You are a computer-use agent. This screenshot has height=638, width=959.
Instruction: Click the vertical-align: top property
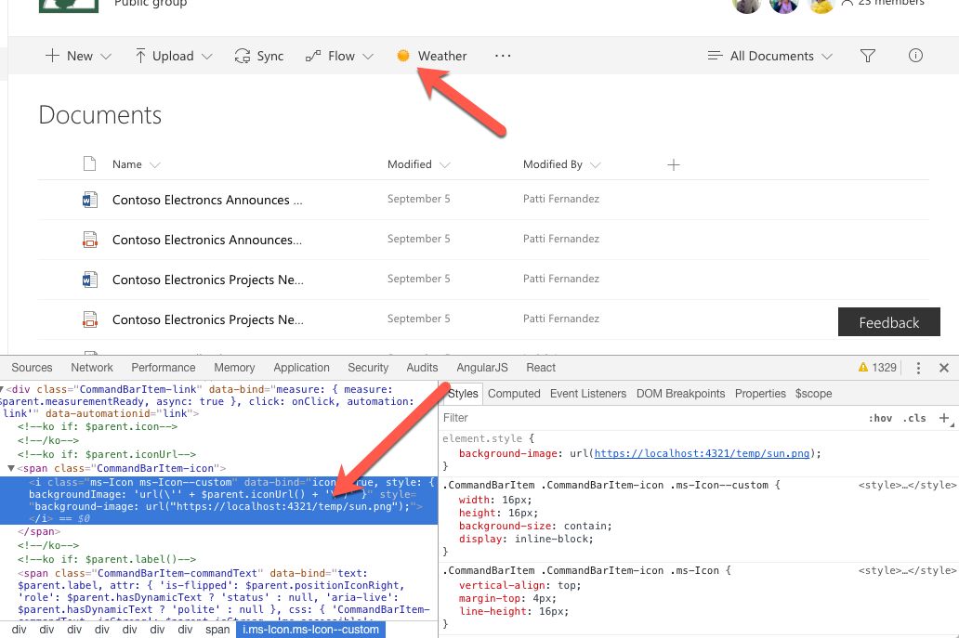519,585
